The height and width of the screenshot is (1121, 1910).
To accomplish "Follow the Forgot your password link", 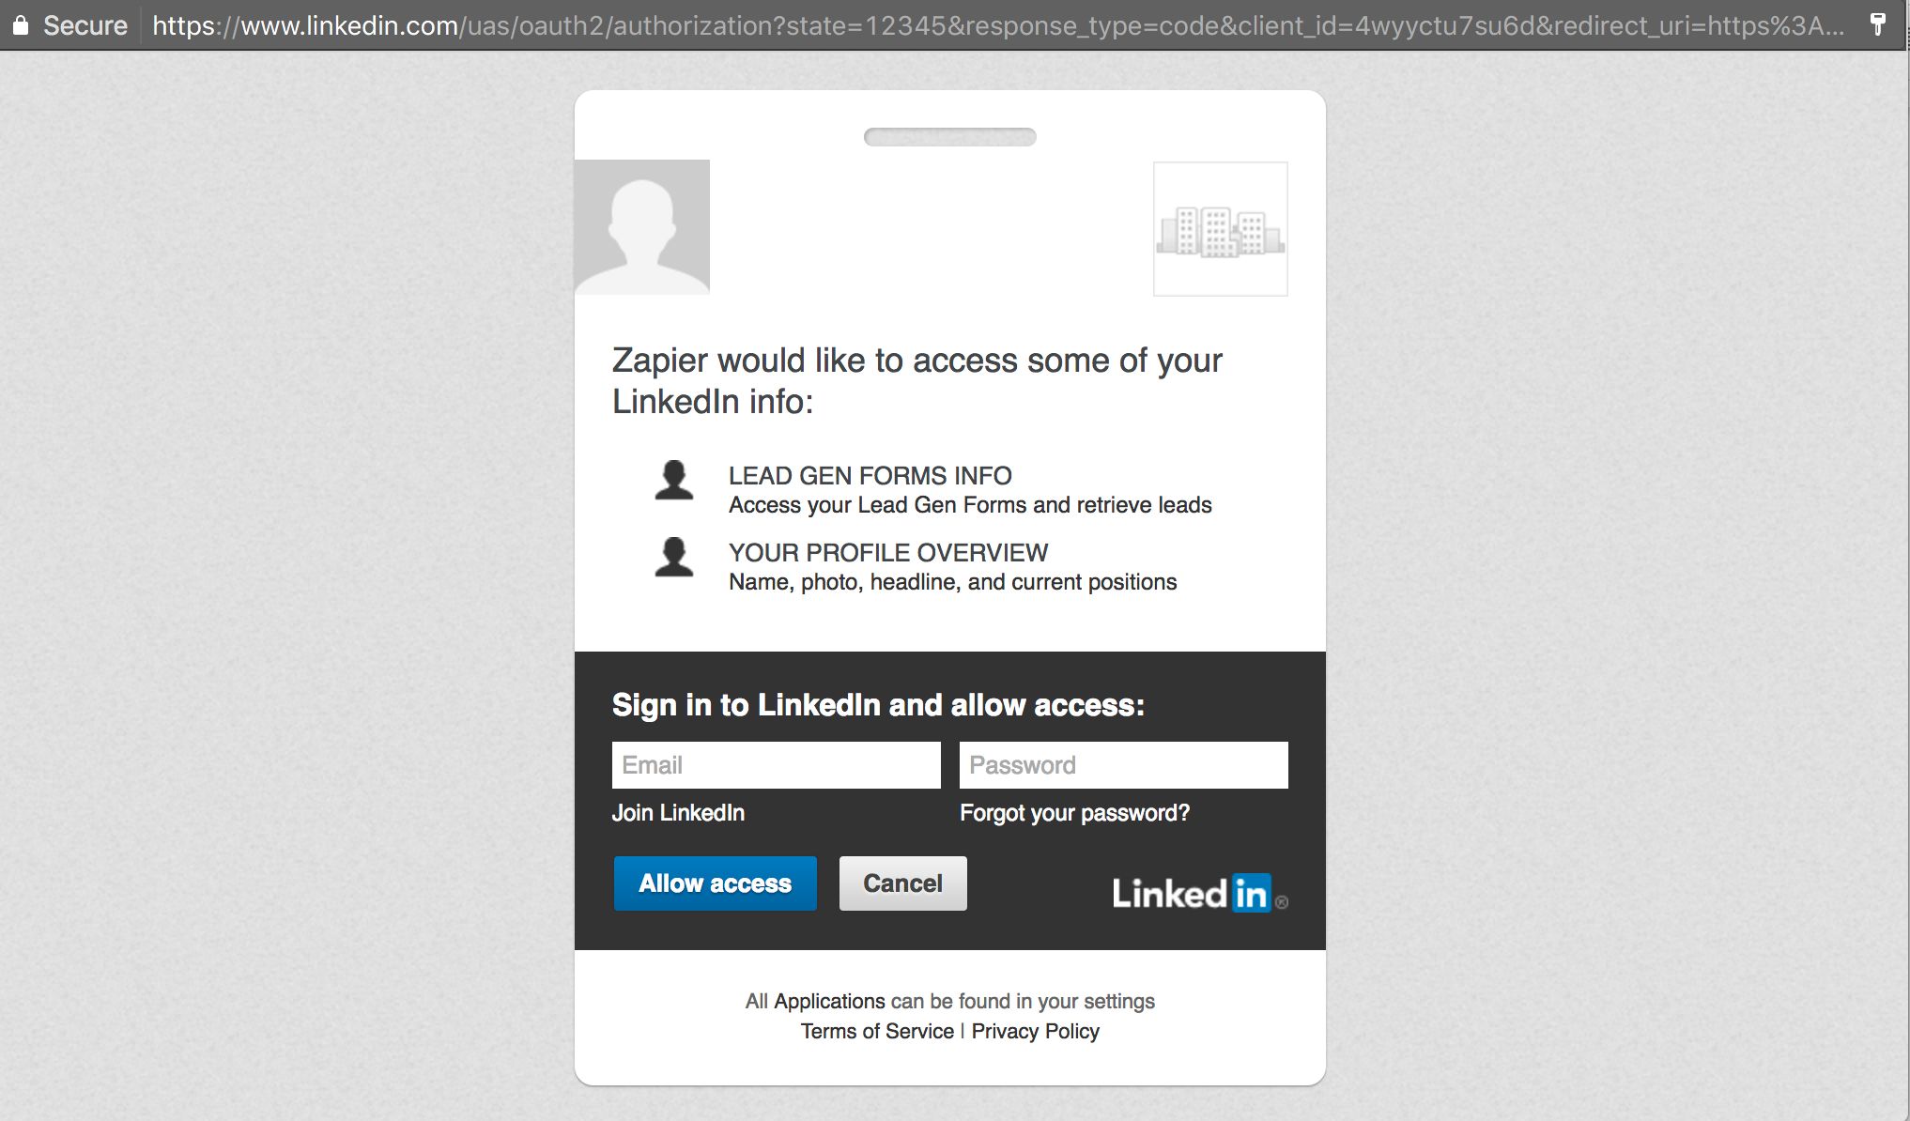I will pyautogui.click(x=1074, y=813).
